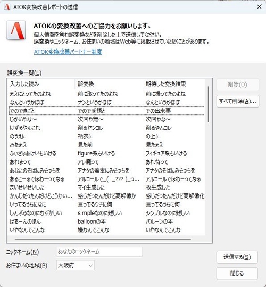Click the misconversion 見た前
The height and width of the screenshot is (287, 266).
(85, 145)
